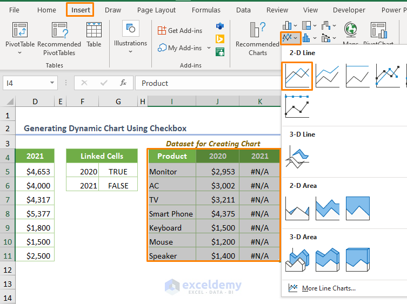This screenshot has width=407, height=304.
Task: Select column D header
Action: pyautogui.click(x=35, y=102)
